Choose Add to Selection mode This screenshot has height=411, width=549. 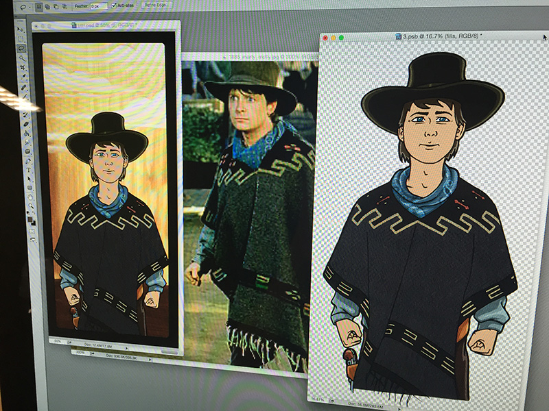pyautogui.click(x=47, y=7)
